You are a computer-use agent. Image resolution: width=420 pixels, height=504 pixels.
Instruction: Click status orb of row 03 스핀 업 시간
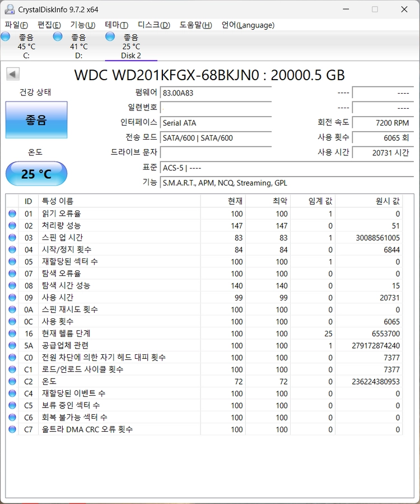12,238
